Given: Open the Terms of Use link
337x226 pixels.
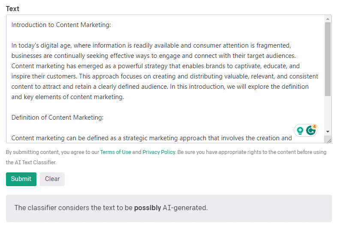Looking at the screenshot, I should [116, 152].
